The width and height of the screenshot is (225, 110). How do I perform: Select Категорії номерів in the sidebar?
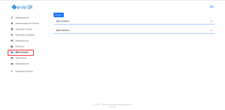coord(25,35)
